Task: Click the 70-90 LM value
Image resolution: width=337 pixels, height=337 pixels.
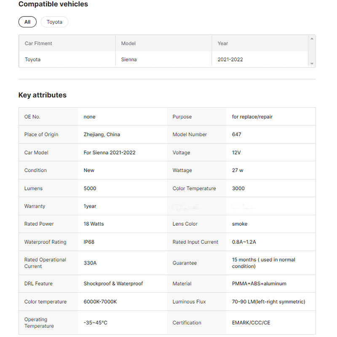Action: point(268,302)
